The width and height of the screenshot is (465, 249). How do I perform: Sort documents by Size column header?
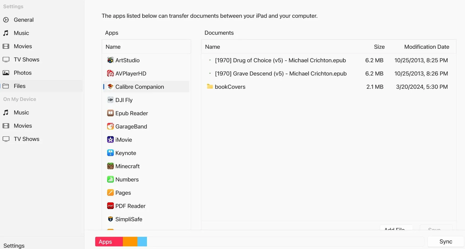[x=379, y=47]
